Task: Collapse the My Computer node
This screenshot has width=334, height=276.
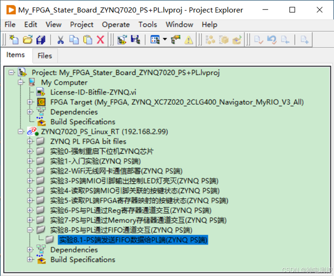Action: click(x=21, y=82)
